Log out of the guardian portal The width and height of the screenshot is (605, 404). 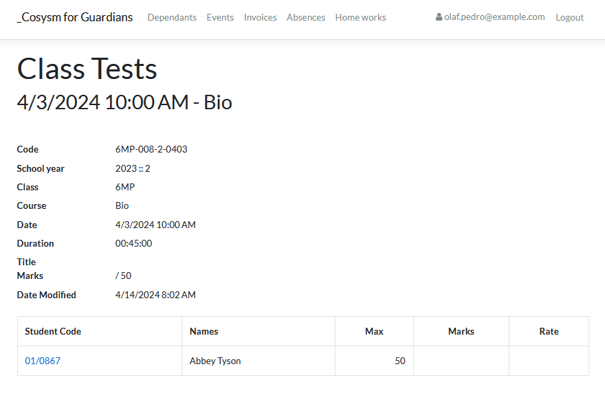pyautogui.click(x=569, y=17)
